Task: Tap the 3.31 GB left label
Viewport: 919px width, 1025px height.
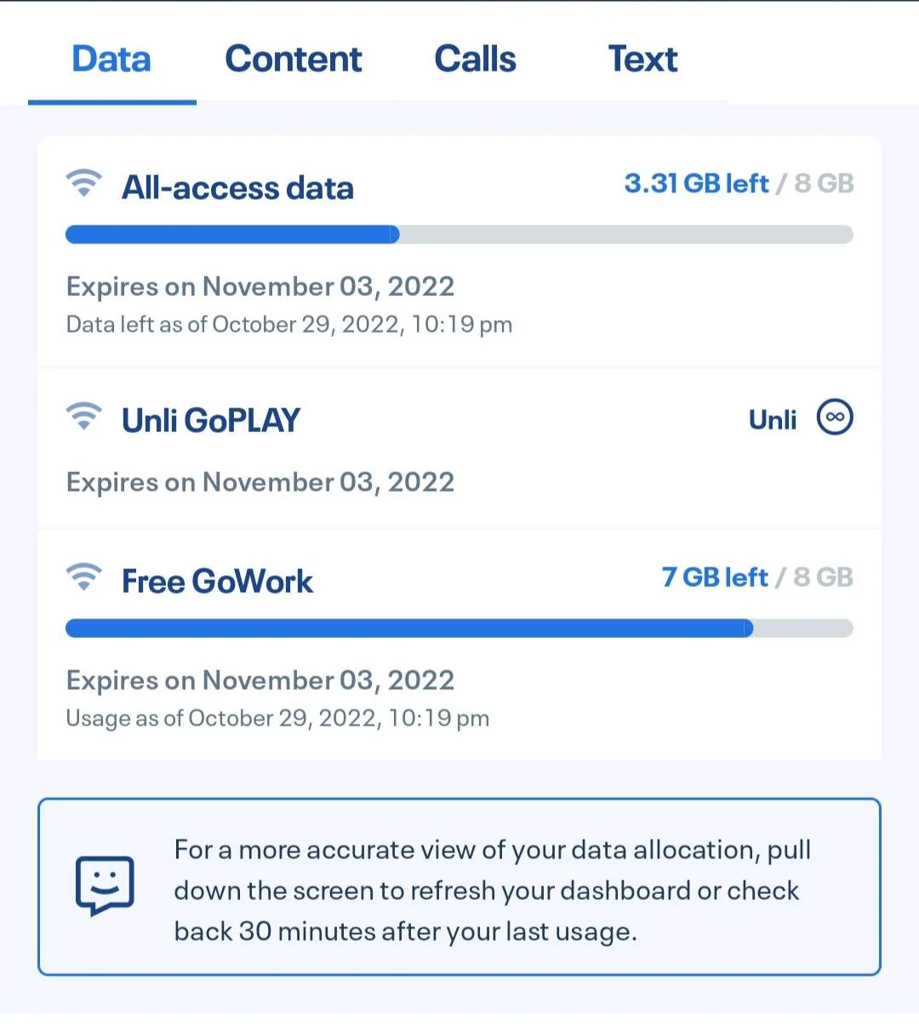Action: tap(696, 184)
